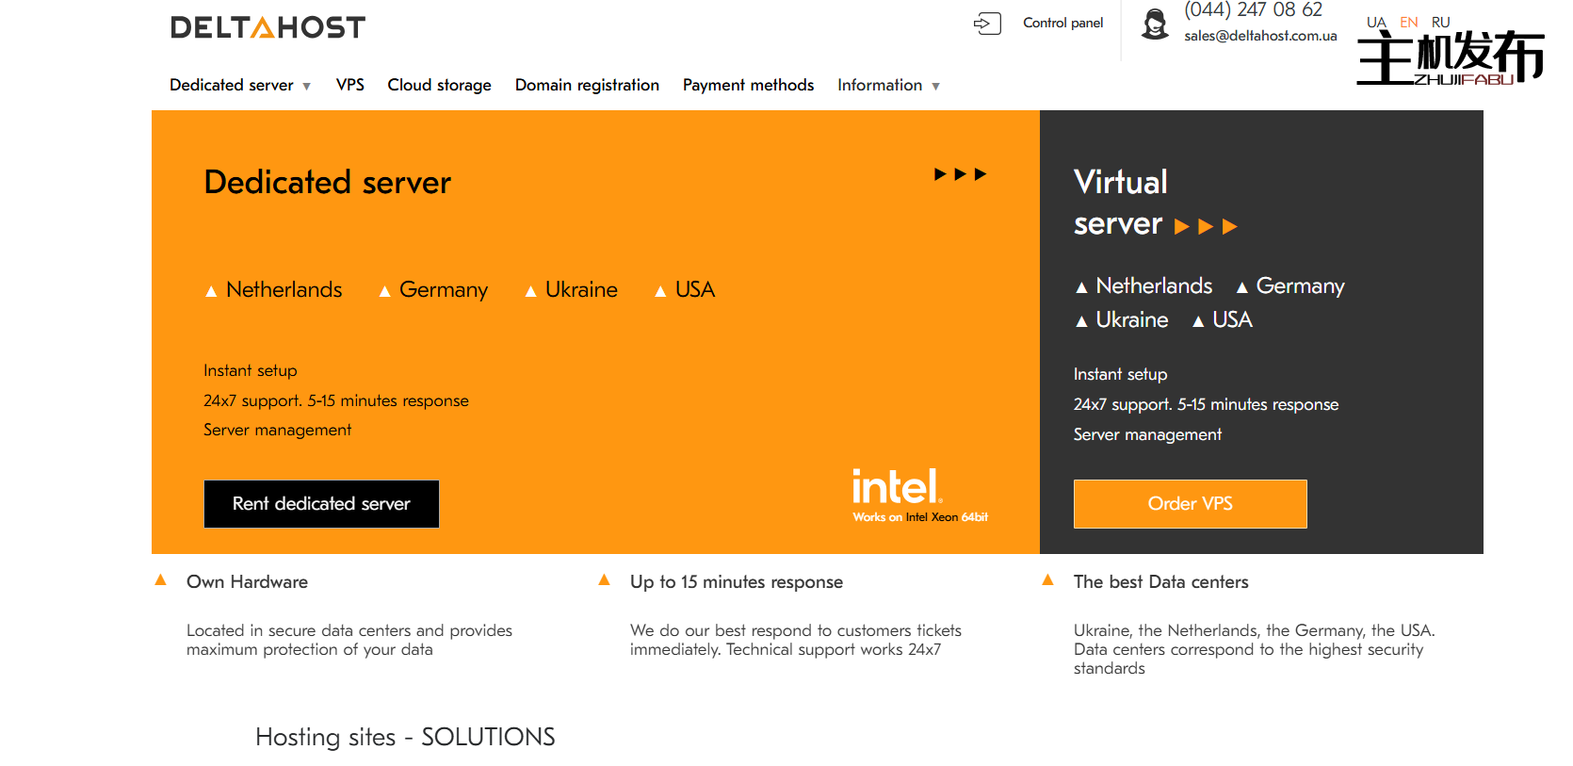Switch the site language to RU
1573x766 pixels.
pos(1440,22)
